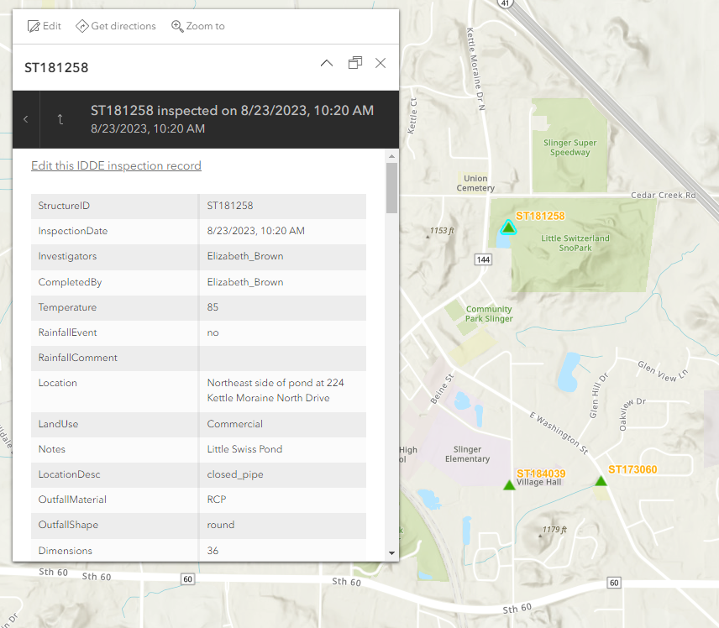Click the route 144 shield on map
The width and height of the screenshot is (719, 628).
pos(483,260)
